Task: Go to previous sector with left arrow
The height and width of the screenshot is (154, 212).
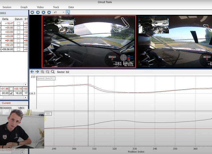Action: 32,72
